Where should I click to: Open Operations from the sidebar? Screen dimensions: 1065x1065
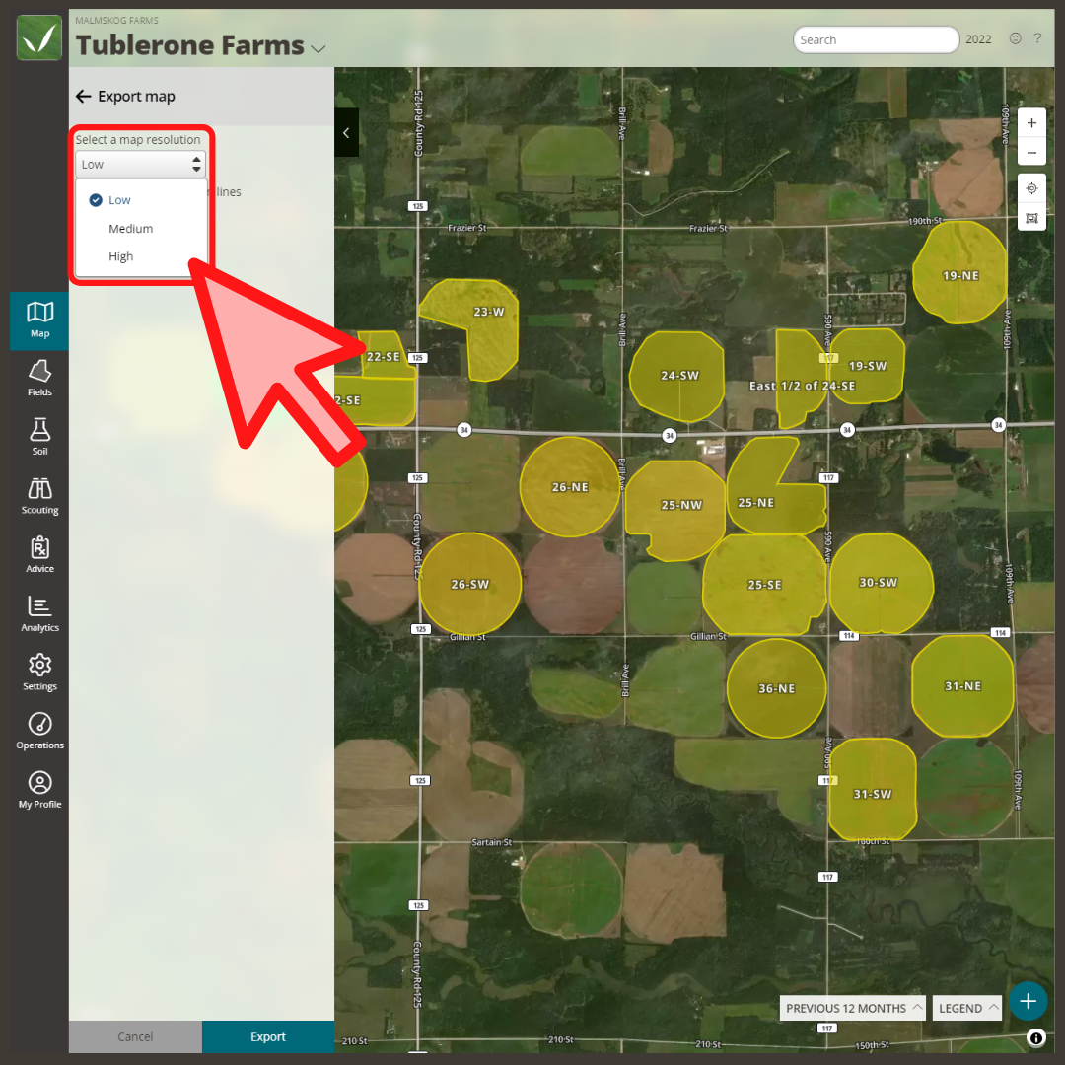39,732
